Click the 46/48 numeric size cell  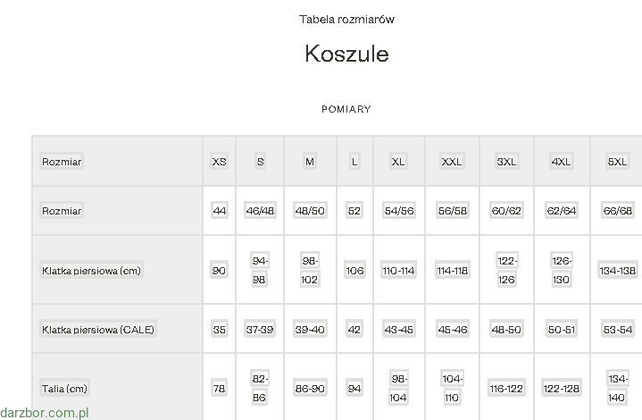(x=260, y=211)
